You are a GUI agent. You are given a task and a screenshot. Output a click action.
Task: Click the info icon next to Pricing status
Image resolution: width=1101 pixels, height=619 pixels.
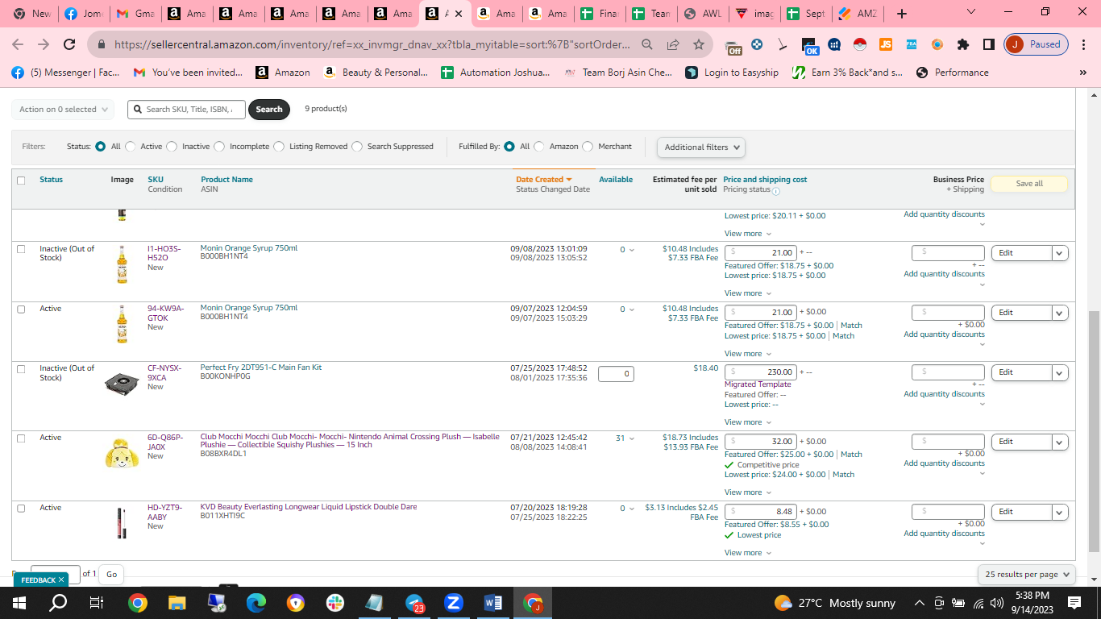tap(775, 191)
